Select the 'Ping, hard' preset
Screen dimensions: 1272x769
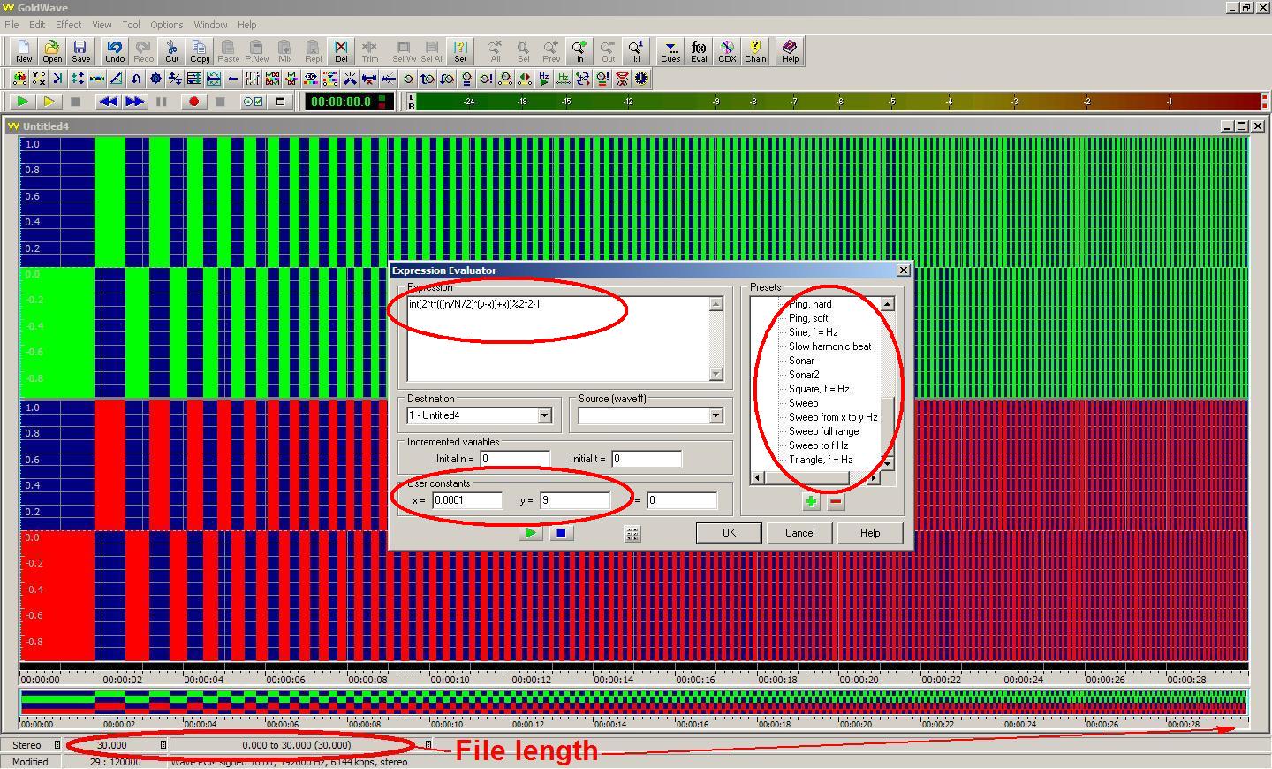tap(810, 304)
